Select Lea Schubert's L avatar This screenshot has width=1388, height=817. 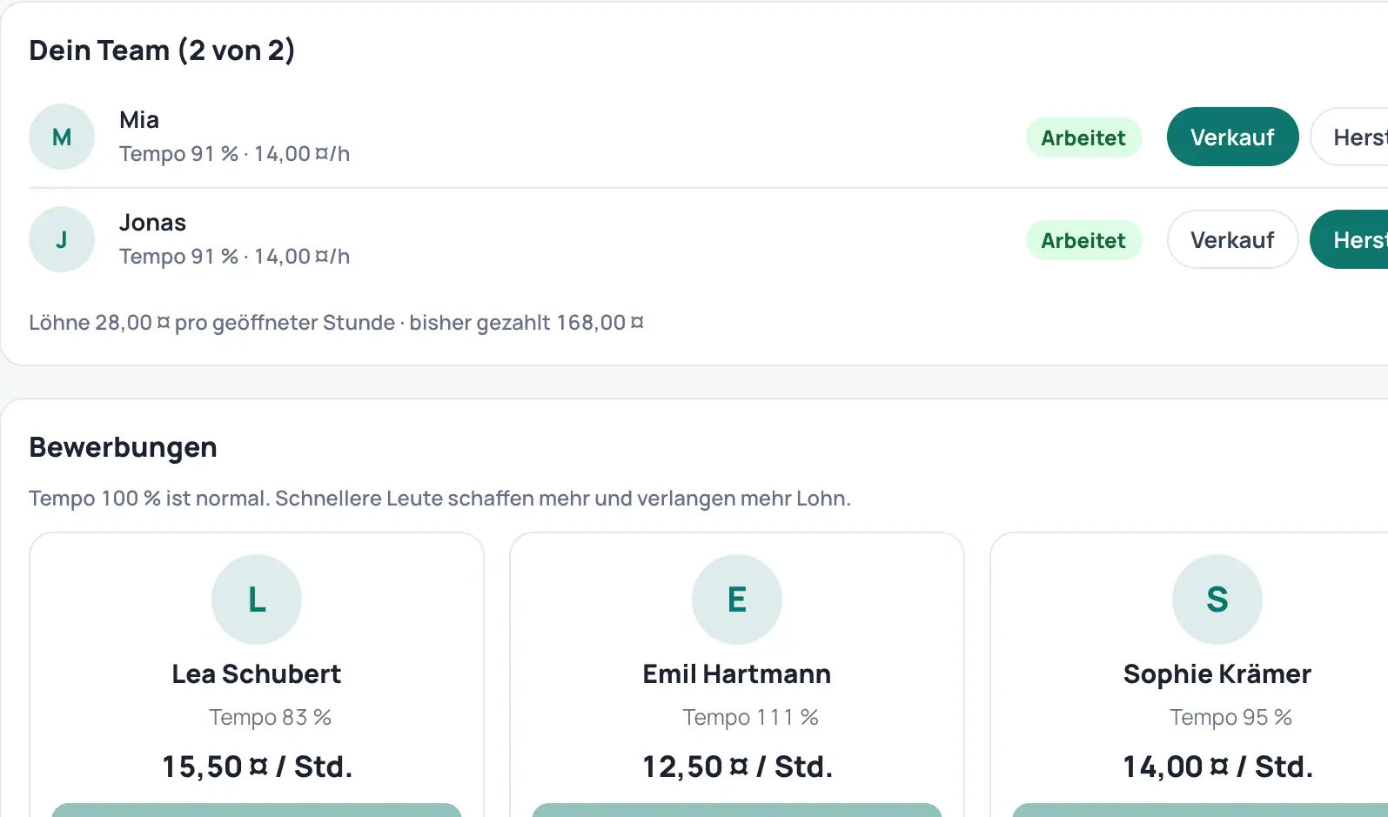click(257, 599)
